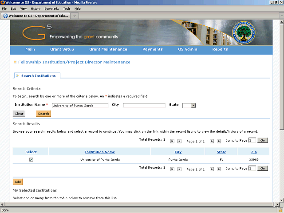Viewport: 284px width, 213px height.
Task: Go to previous page in upper pagination
Action: pyautogui.click(x=179, y=141)
